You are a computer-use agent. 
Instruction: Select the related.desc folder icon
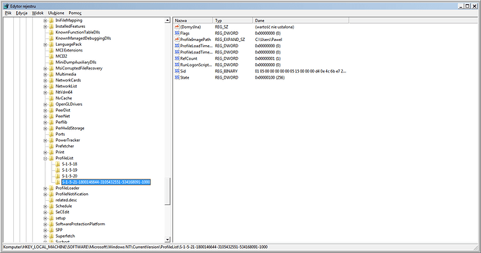51,200
